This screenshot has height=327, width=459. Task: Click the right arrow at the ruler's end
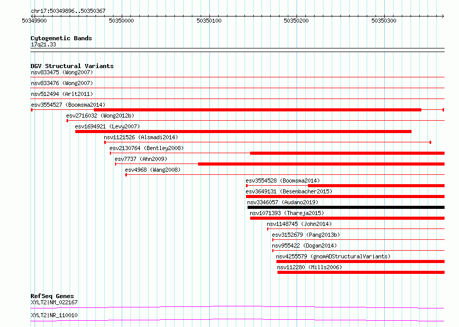coord(442,16)
